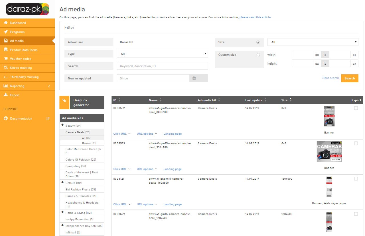Screen dimensions: 365x236
Task: Sort by the Size column arrows
Action: click(291, 100)
